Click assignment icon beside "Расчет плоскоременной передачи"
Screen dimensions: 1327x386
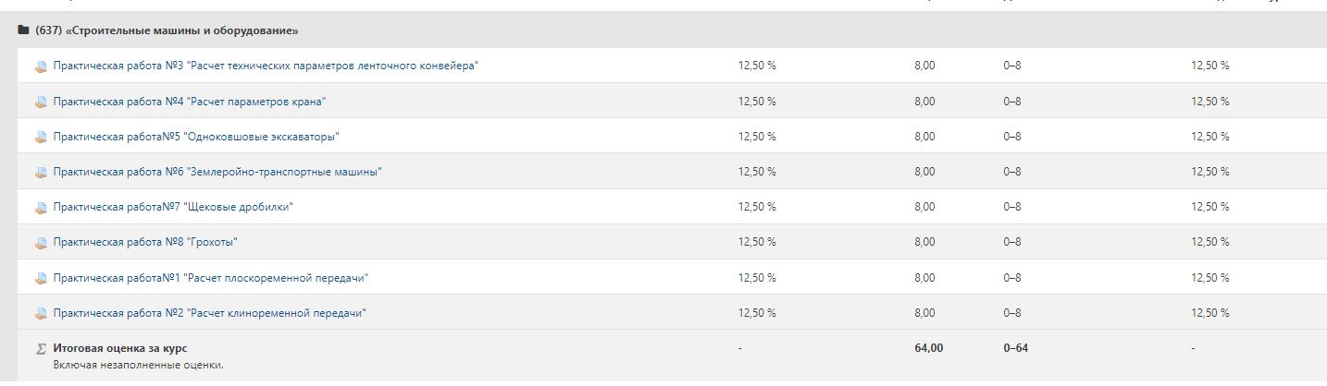click(41, 278)
